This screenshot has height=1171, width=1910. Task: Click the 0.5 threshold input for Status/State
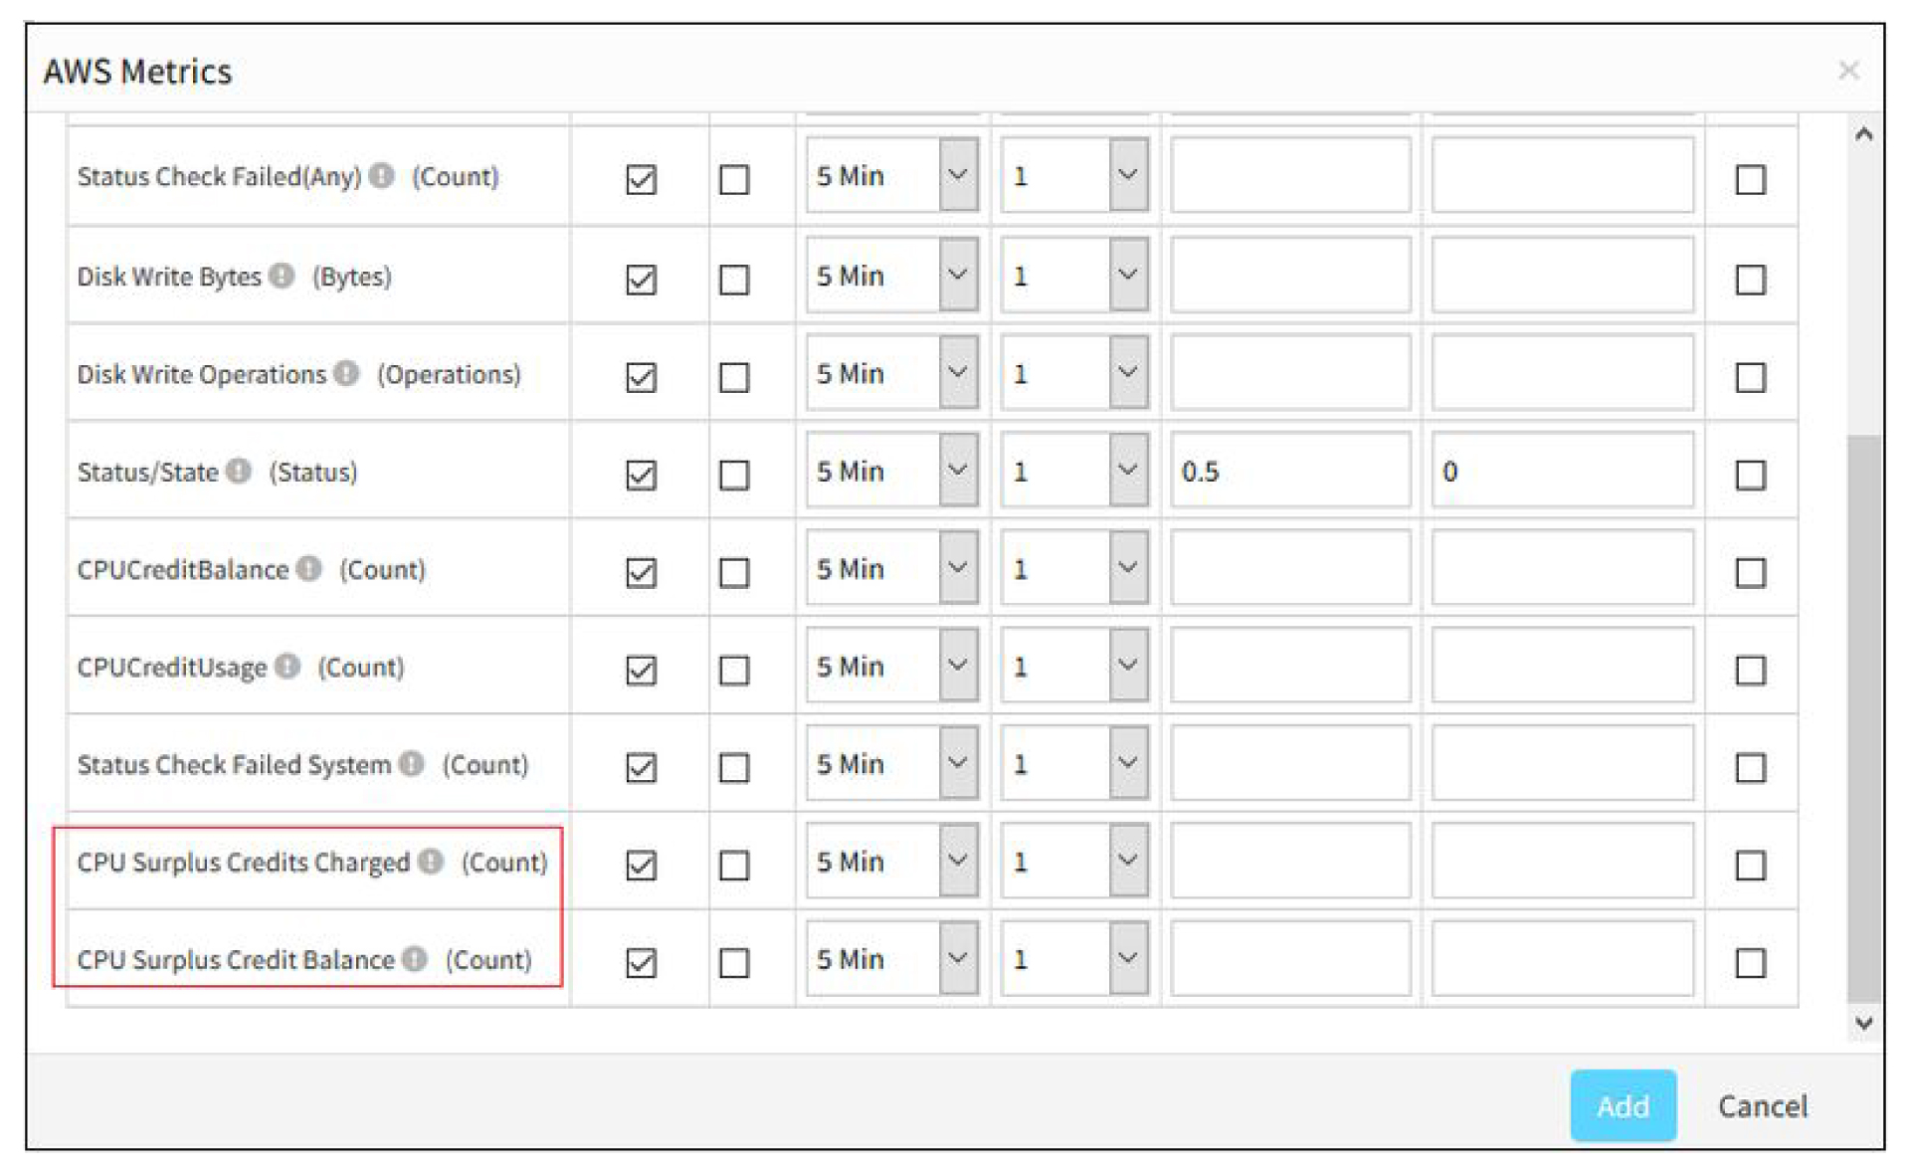click(x=1289, y=471)
